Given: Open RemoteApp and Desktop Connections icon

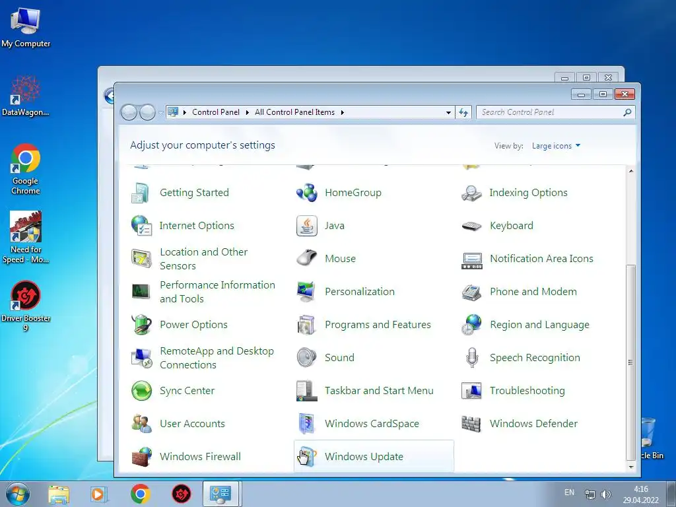Looking at the screenshot, I should 141,358.
